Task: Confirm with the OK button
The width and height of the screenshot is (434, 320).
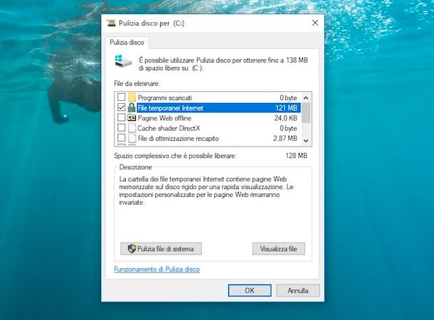Action: pos(250,290)
